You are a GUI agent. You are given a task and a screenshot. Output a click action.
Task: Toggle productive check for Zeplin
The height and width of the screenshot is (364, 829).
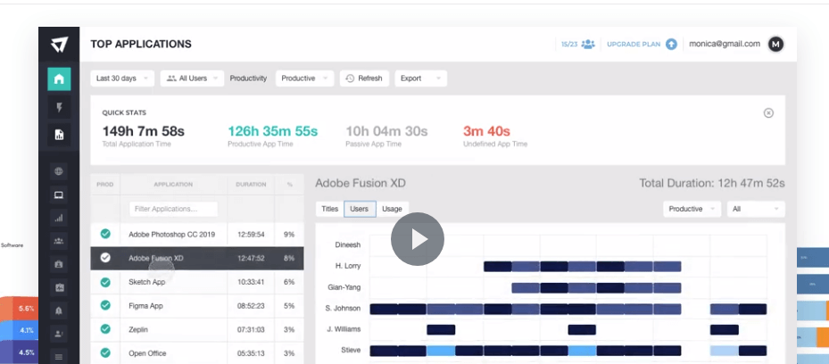pyautogui.click(x=105, y=329)
